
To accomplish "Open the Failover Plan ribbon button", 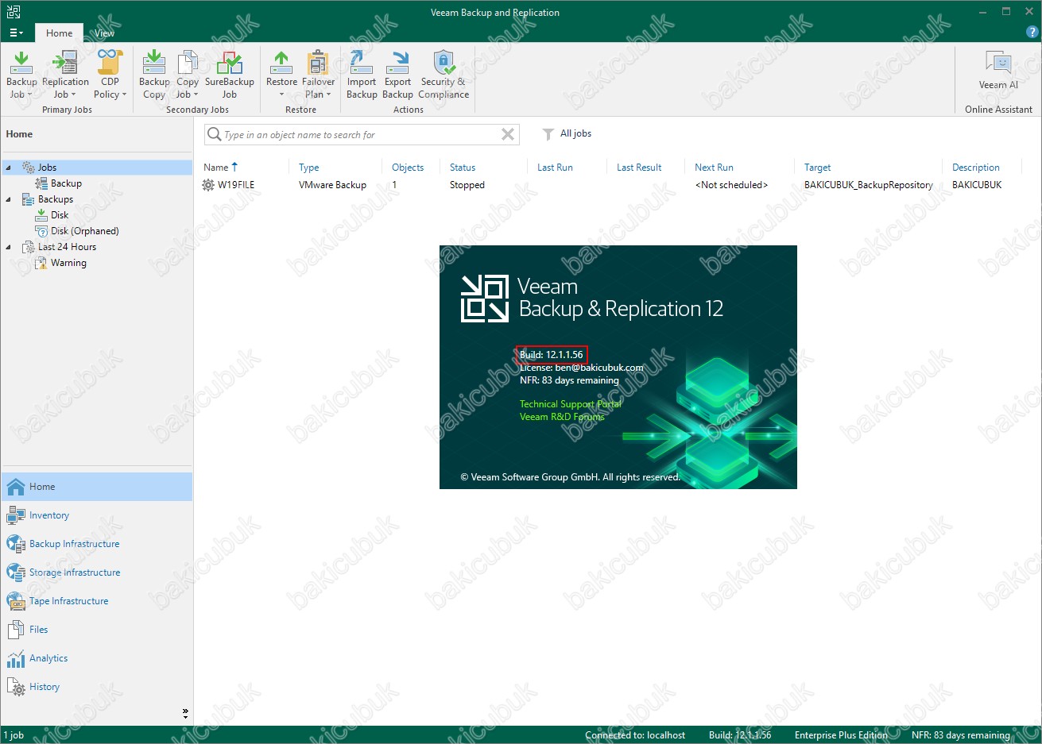I will [318, 74].
